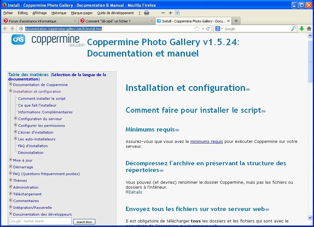Open Téléchargement tree item

(27, 194)
